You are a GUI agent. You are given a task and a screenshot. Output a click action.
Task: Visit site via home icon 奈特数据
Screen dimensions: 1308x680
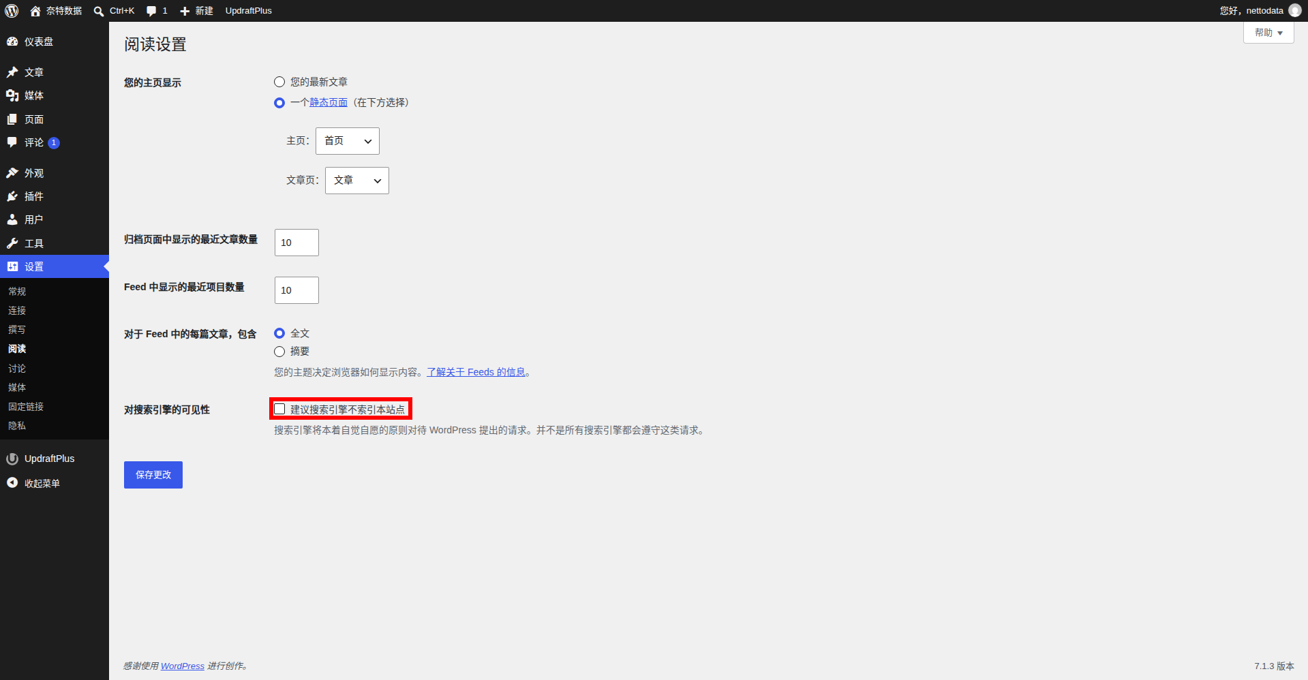[x=56, y=11]
